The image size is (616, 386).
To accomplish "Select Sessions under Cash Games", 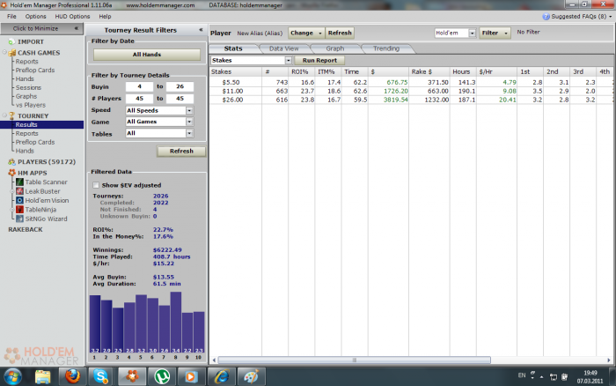I will 28,88.
